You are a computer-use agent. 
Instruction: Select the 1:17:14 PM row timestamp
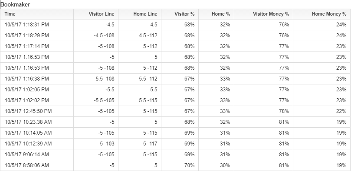pyautogui.click(x=37, y=46)
